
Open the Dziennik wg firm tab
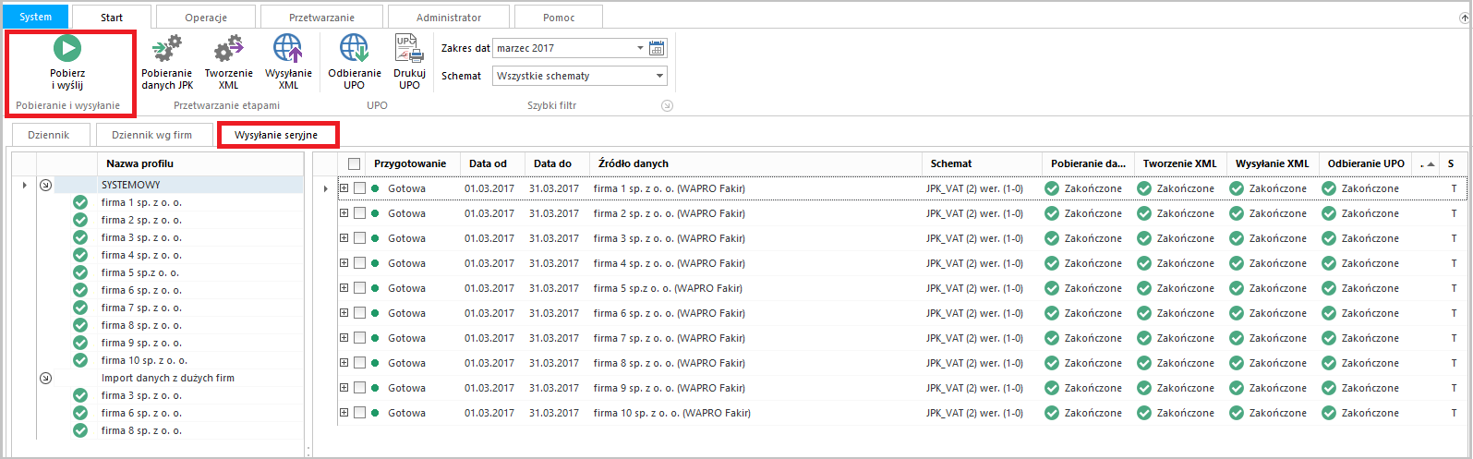(x=152, y=135)
